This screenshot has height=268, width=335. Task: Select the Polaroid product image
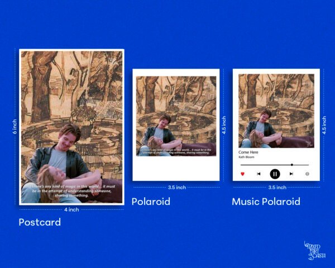pyautogui.click(x=175, y=112)
